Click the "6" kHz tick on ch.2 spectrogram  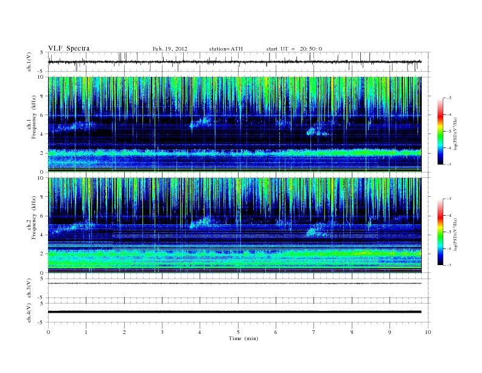coord(42,216)
